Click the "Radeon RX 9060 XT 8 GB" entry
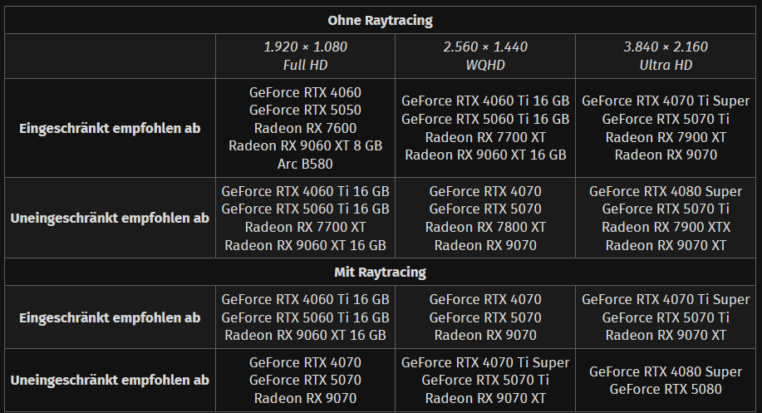Viewport: 762px width, 413px height. pyautogui.click(x=305, y=145)
